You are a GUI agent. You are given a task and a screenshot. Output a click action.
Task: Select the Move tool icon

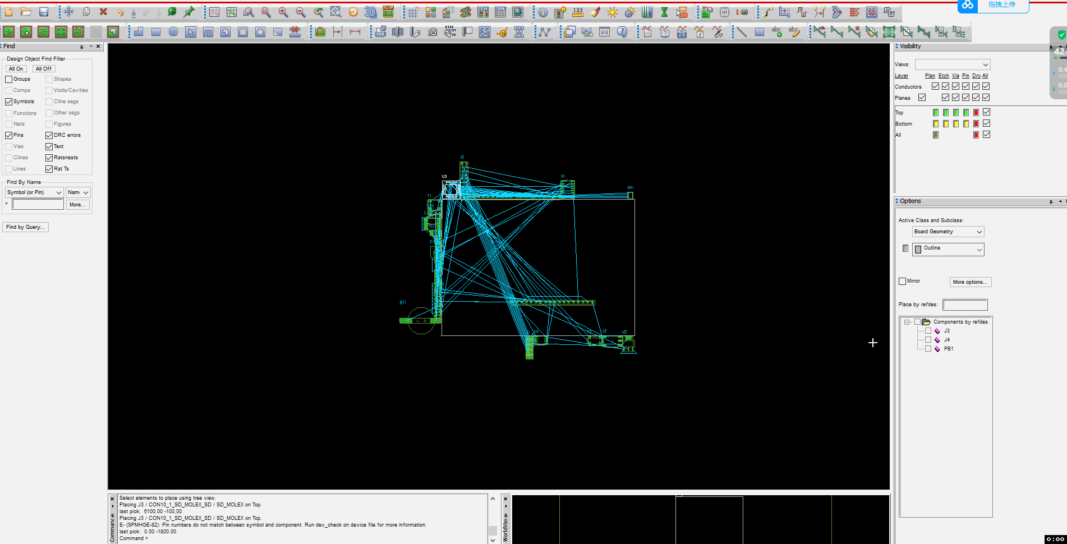[x=68, y=12]
